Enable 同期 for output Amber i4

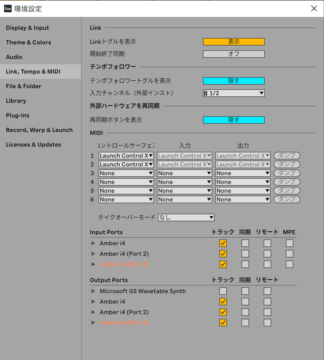pyautogui.click(x=245, y=302)
